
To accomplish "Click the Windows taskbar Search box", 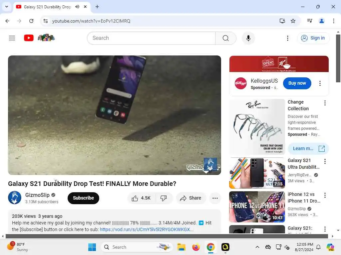I will pyautogui.click(x=137, y=247).
